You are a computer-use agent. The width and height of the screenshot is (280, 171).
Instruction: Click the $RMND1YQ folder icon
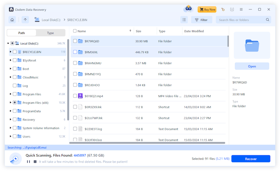click(80, 74)
